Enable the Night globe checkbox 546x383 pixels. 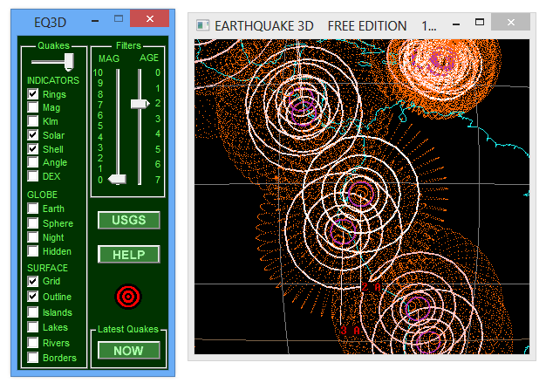point(33,237)
